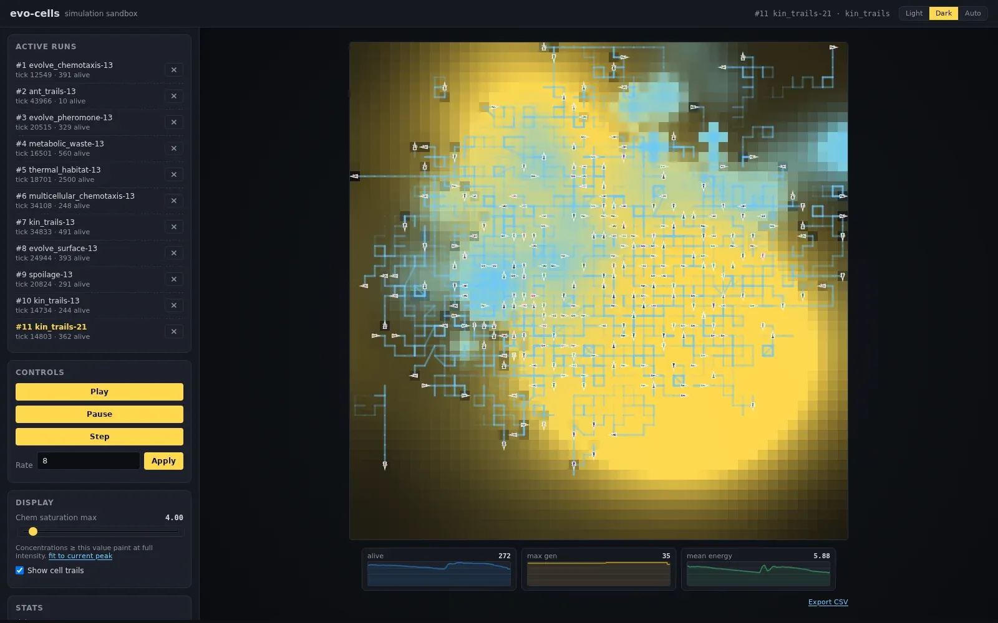Remove run #4 metabolic_waste-13
Screen dimensions: 998x623
(x=174, y=148)
